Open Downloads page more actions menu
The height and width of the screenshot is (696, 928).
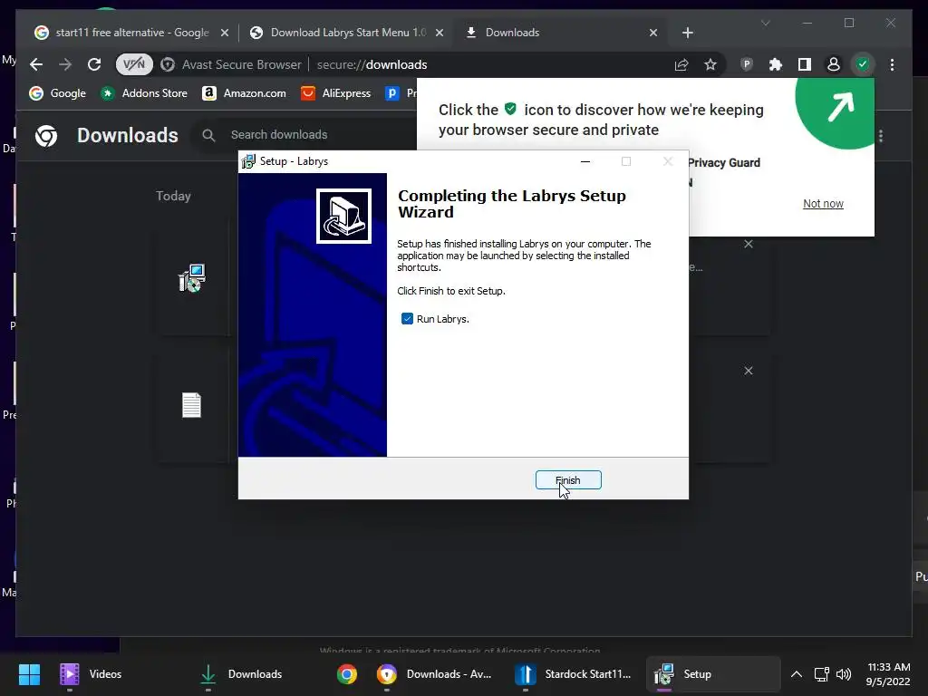881,136
